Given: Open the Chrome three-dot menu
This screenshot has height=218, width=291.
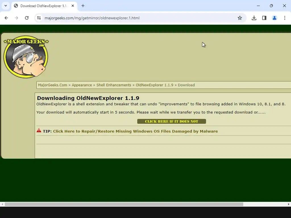Looking at the screenshot, I should coord(285,18).
